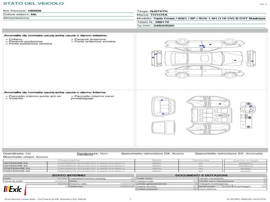Click the steering wheel interior diagram
The height and width of the screenshot is (202, 270).
[248, 115]
